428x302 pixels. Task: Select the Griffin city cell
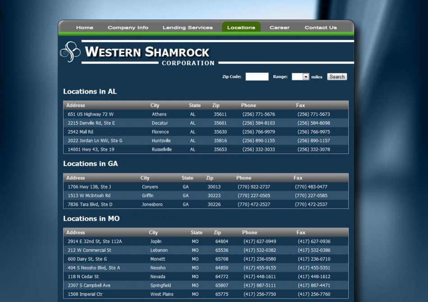coord(147,195)
